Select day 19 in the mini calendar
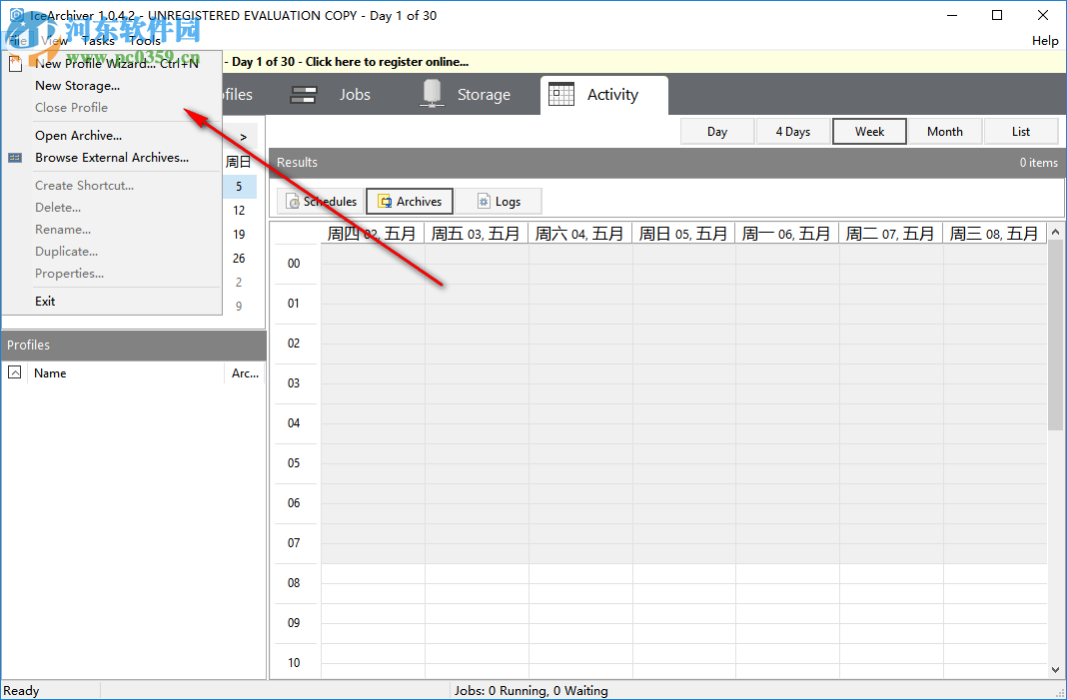This screenshot has height=700, width=1067. coord(239,234)
